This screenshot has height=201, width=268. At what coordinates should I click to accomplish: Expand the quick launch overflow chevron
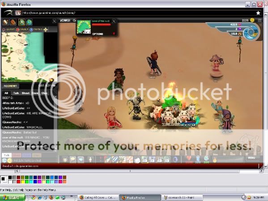pos(72,197)
